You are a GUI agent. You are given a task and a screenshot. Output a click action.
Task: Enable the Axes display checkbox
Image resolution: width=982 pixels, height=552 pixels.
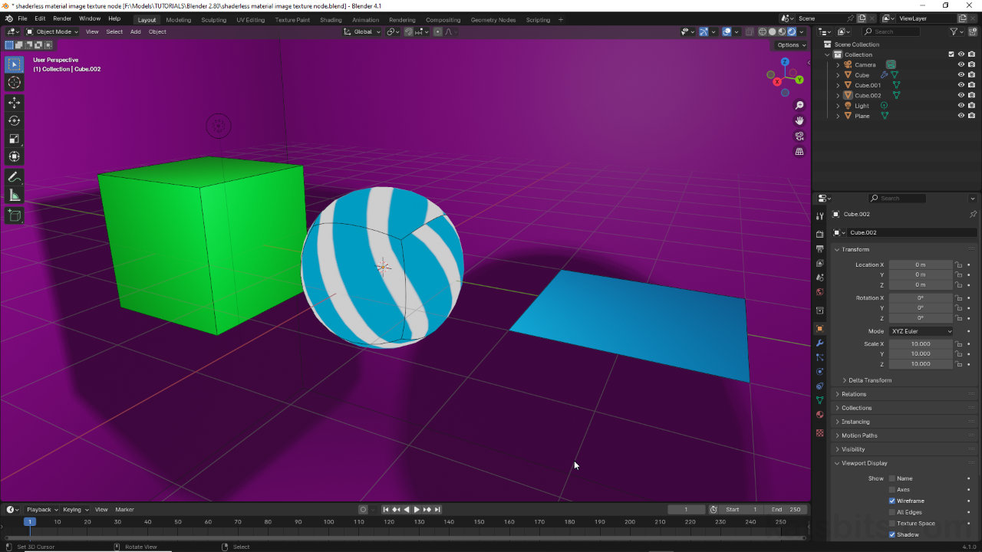[x=892, y=489]
